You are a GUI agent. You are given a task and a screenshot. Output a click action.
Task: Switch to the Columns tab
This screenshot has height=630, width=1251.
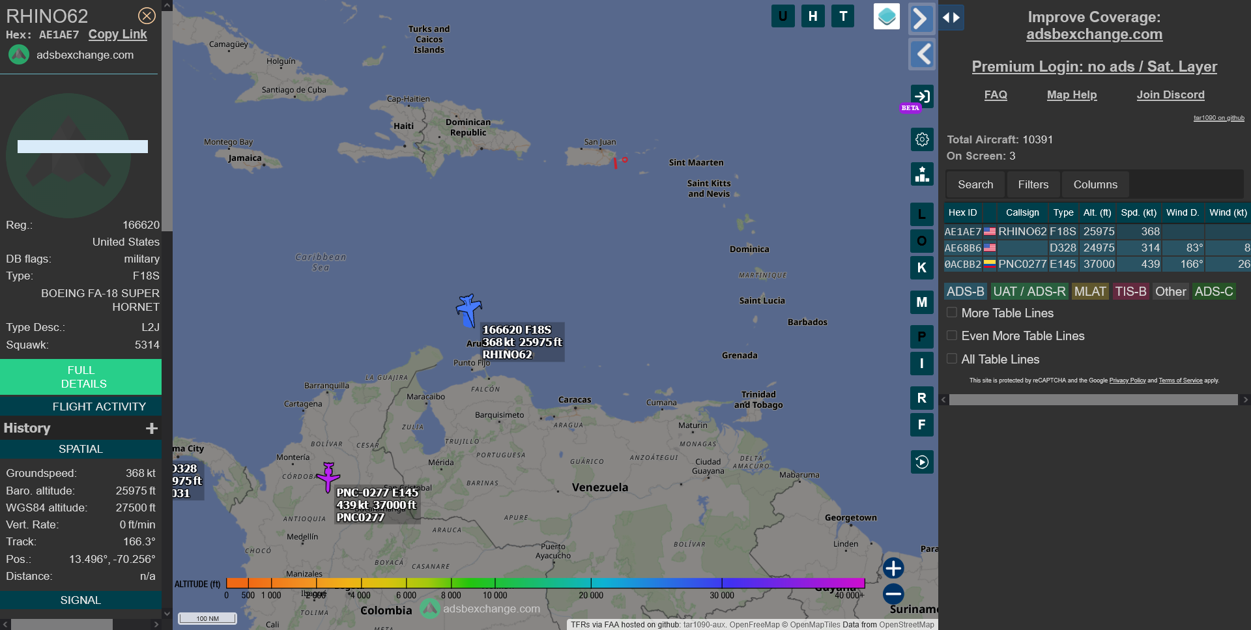[1095, 185]
